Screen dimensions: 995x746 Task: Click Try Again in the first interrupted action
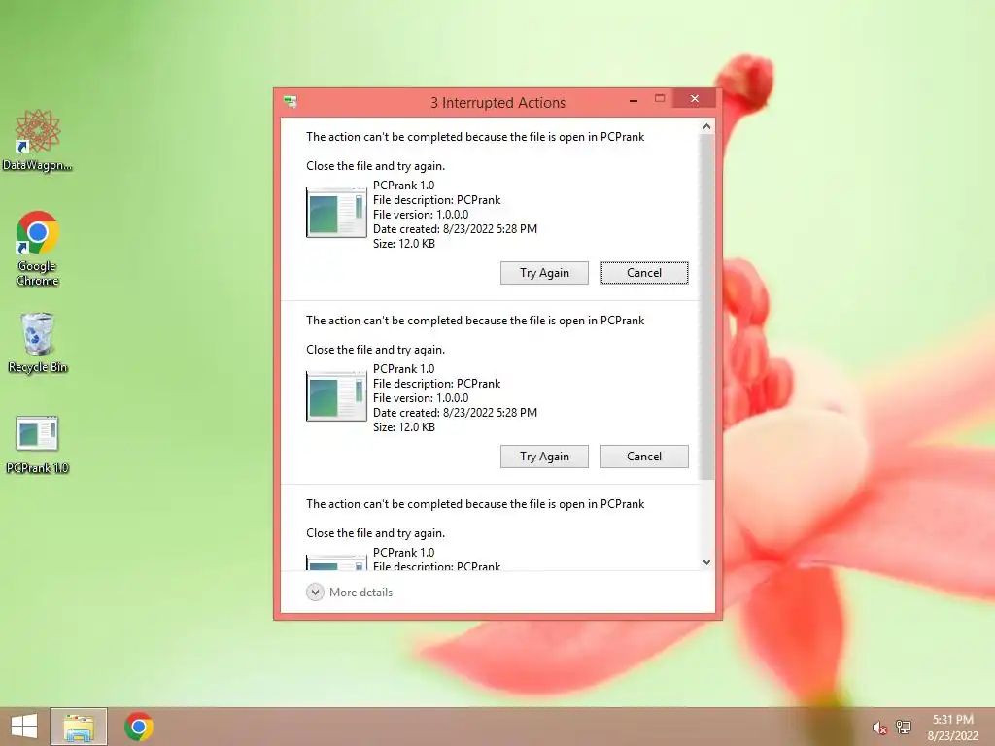coord(544,273)
